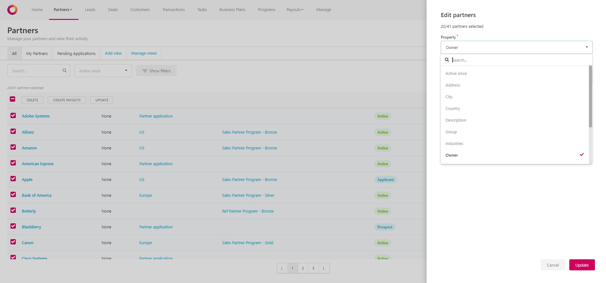The height and width of the screenshot is (283, 606).
Task: Open the Partners navigation dropdown
Action: [x=63, y=10]
